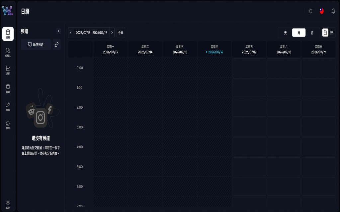340x212 pixels.
Task: Go to previous week with left chevron
Action: tap(71, 33)
